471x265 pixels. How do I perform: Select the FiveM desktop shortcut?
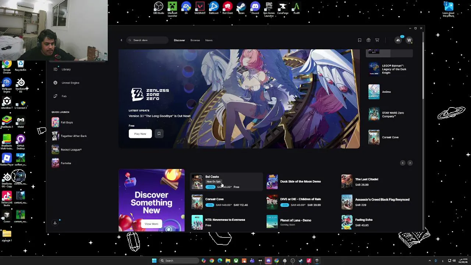[297, 8]
